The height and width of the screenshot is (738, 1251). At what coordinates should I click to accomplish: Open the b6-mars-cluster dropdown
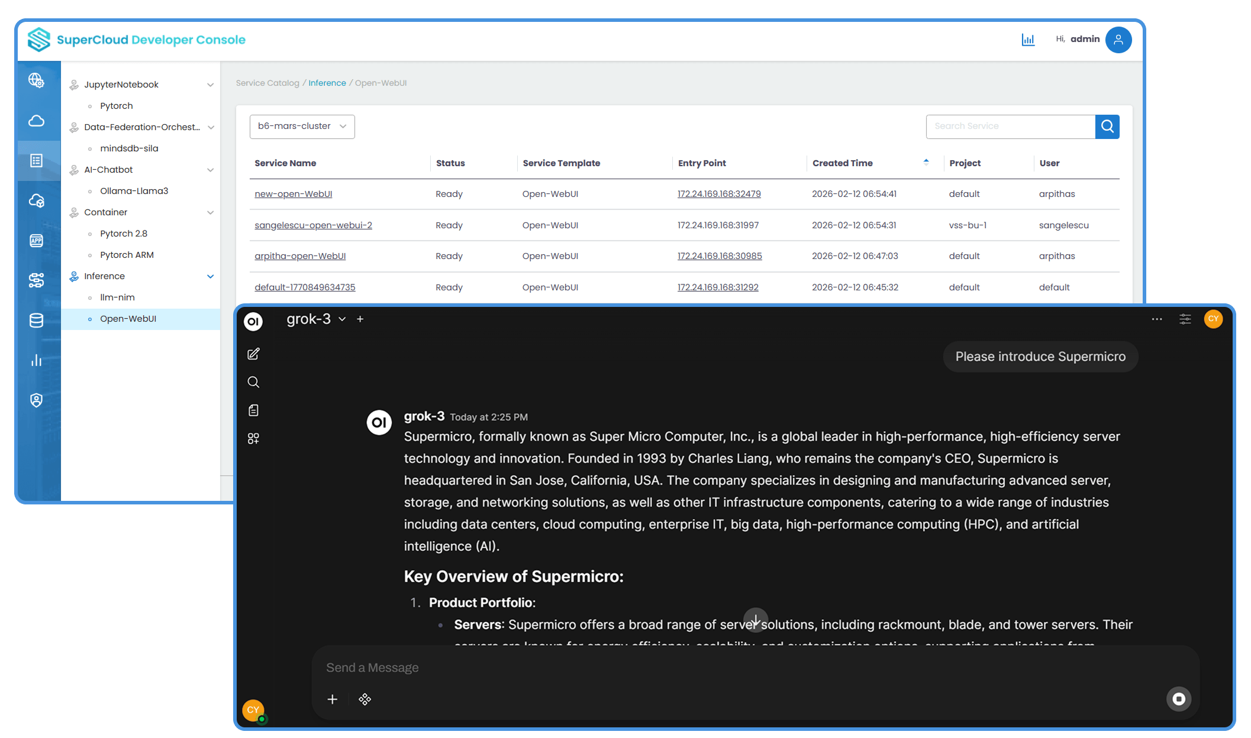[302, 127]
